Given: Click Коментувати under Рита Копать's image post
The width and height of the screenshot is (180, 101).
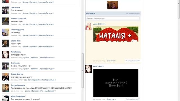Looking at the screenshot, I should tap(111, 99).
